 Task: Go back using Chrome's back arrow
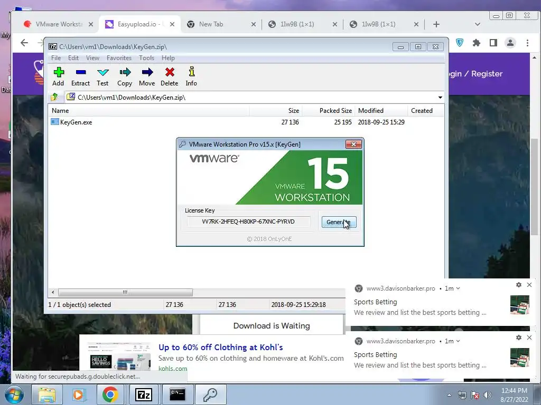click(x=24, y=43)
